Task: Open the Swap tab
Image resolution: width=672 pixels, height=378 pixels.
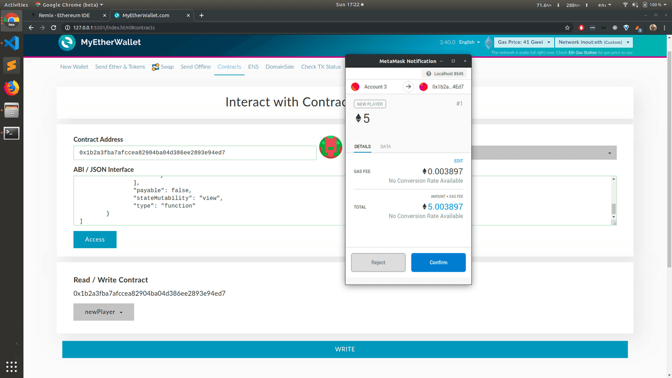Action: tap(162, 67)
